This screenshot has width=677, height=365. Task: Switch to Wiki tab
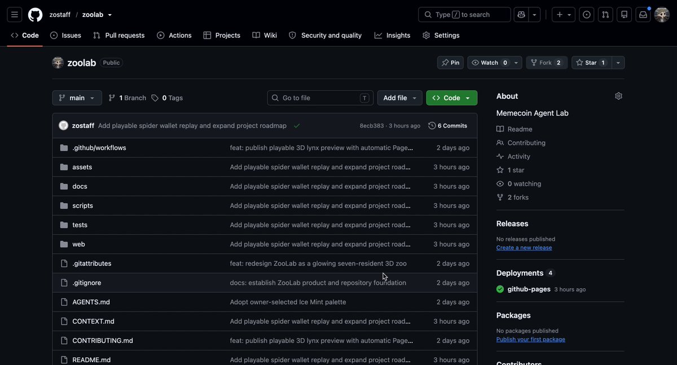click(x=265, y=35)
